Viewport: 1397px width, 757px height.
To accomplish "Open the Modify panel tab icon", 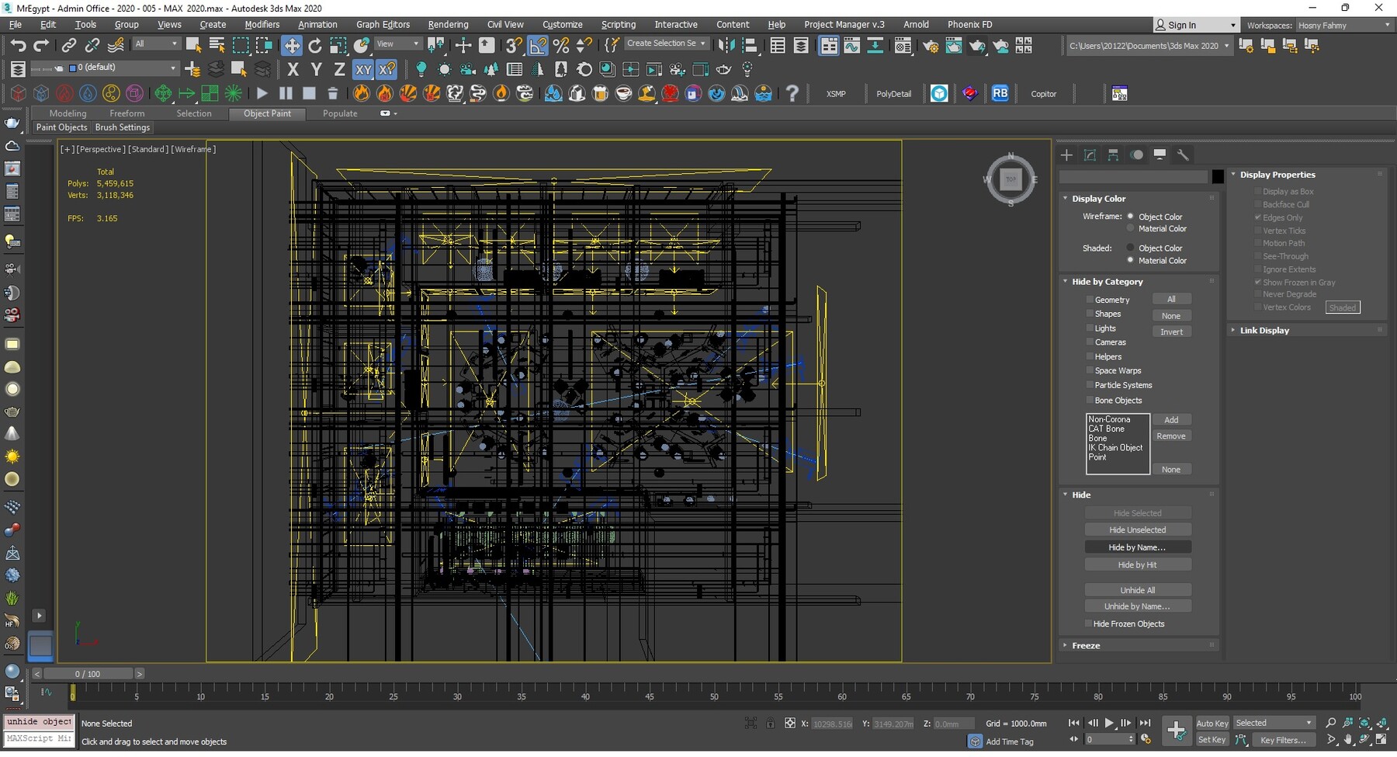I will [x=1090, y=155].
